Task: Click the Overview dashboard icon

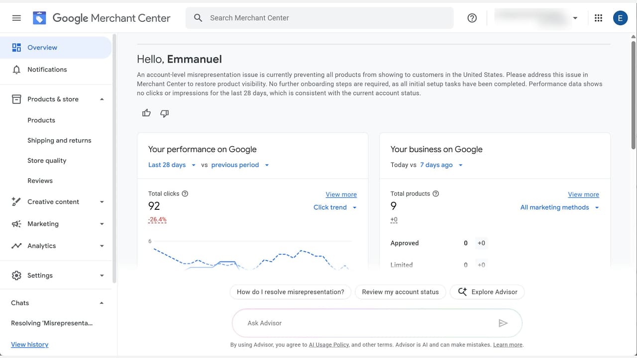Action: click(16, 48)
